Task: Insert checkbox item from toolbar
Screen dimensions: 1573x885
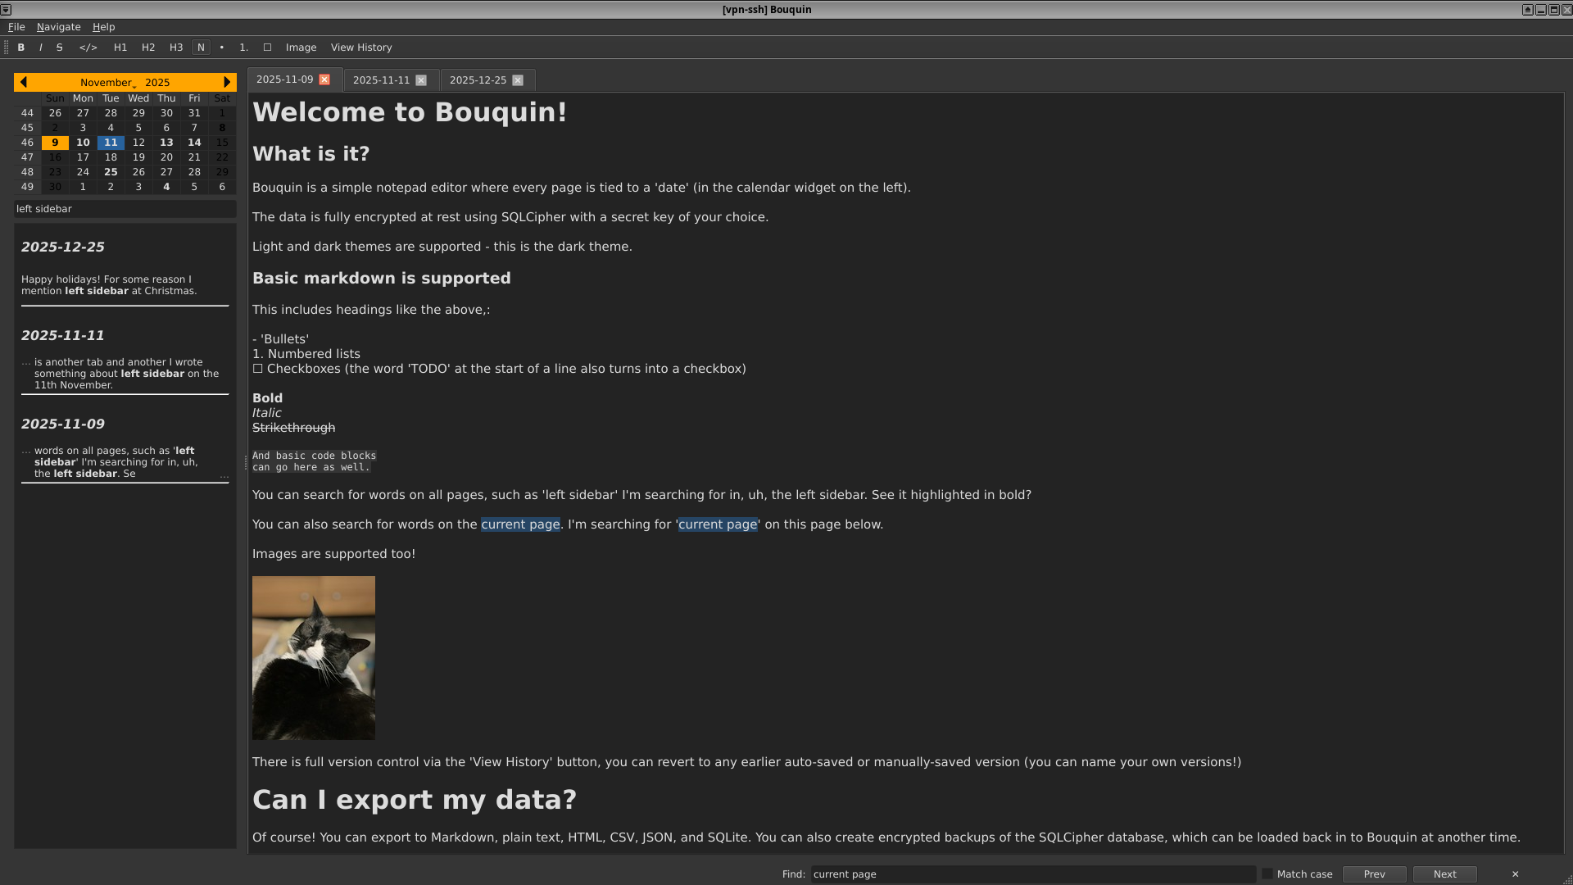Action: (x=267, y=48)
